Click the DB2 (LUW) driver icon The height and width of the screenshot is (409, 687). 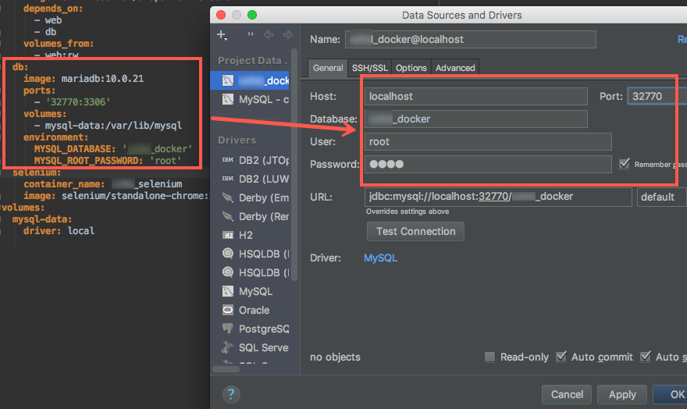(x=228, y=179)
